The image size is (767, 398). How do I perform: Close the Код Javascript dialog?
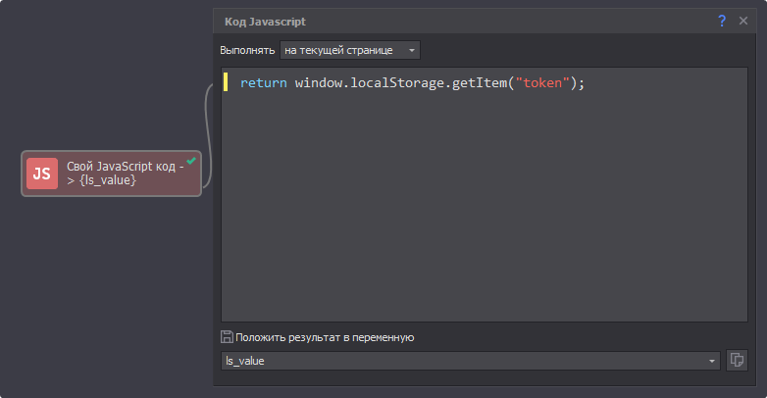point(743,21)
